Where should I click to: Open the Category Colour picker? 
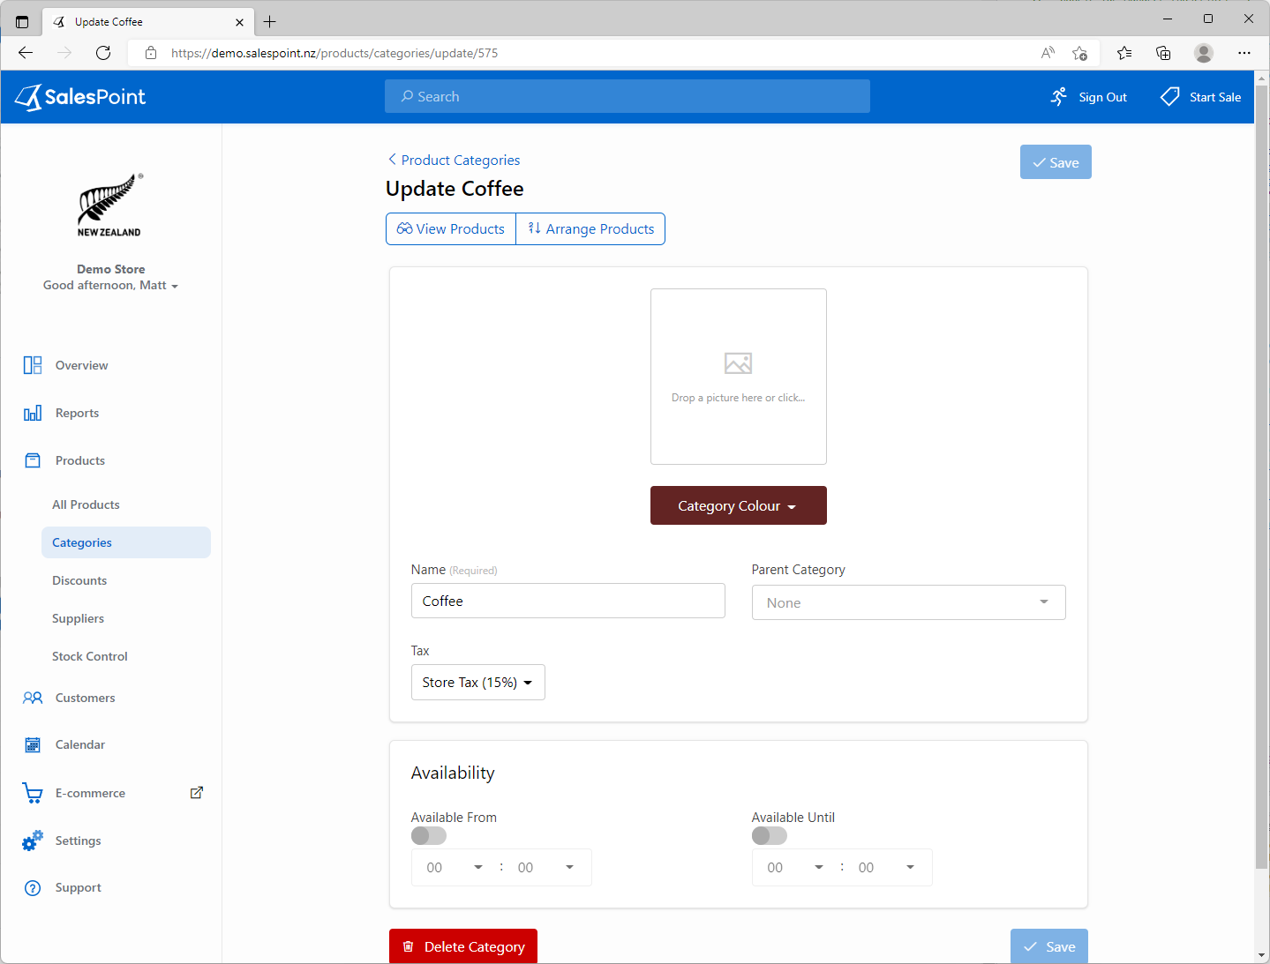coord(738,504)
